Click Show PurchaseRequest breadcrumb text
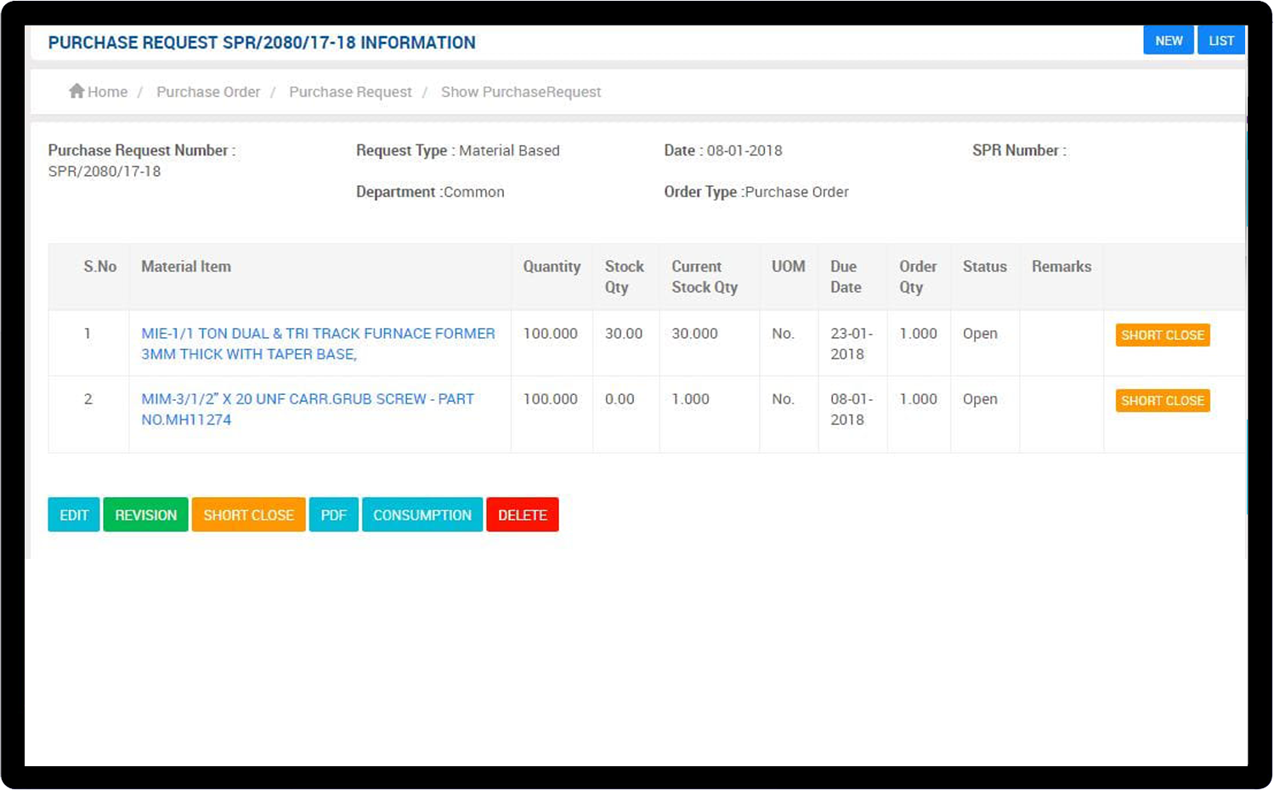The width and height of the screenshot is (1274, 790). click(521, 92)
